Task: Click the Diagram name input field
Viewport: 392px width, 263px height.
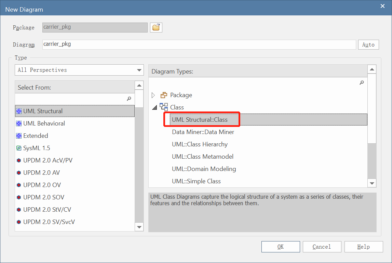Action: tap(199, 44)
